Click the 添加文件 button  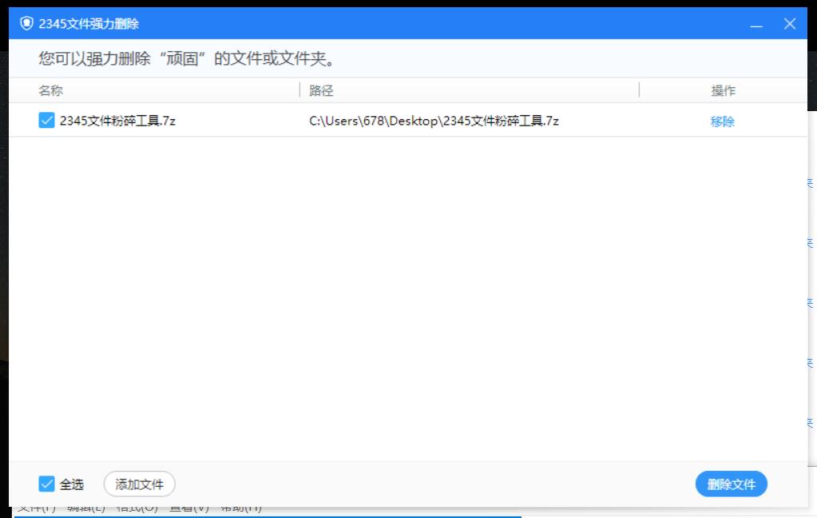[139, 484]
